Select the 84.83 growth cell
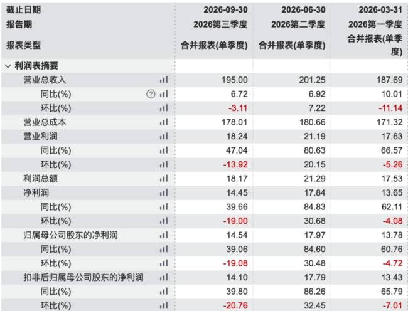 314,207
